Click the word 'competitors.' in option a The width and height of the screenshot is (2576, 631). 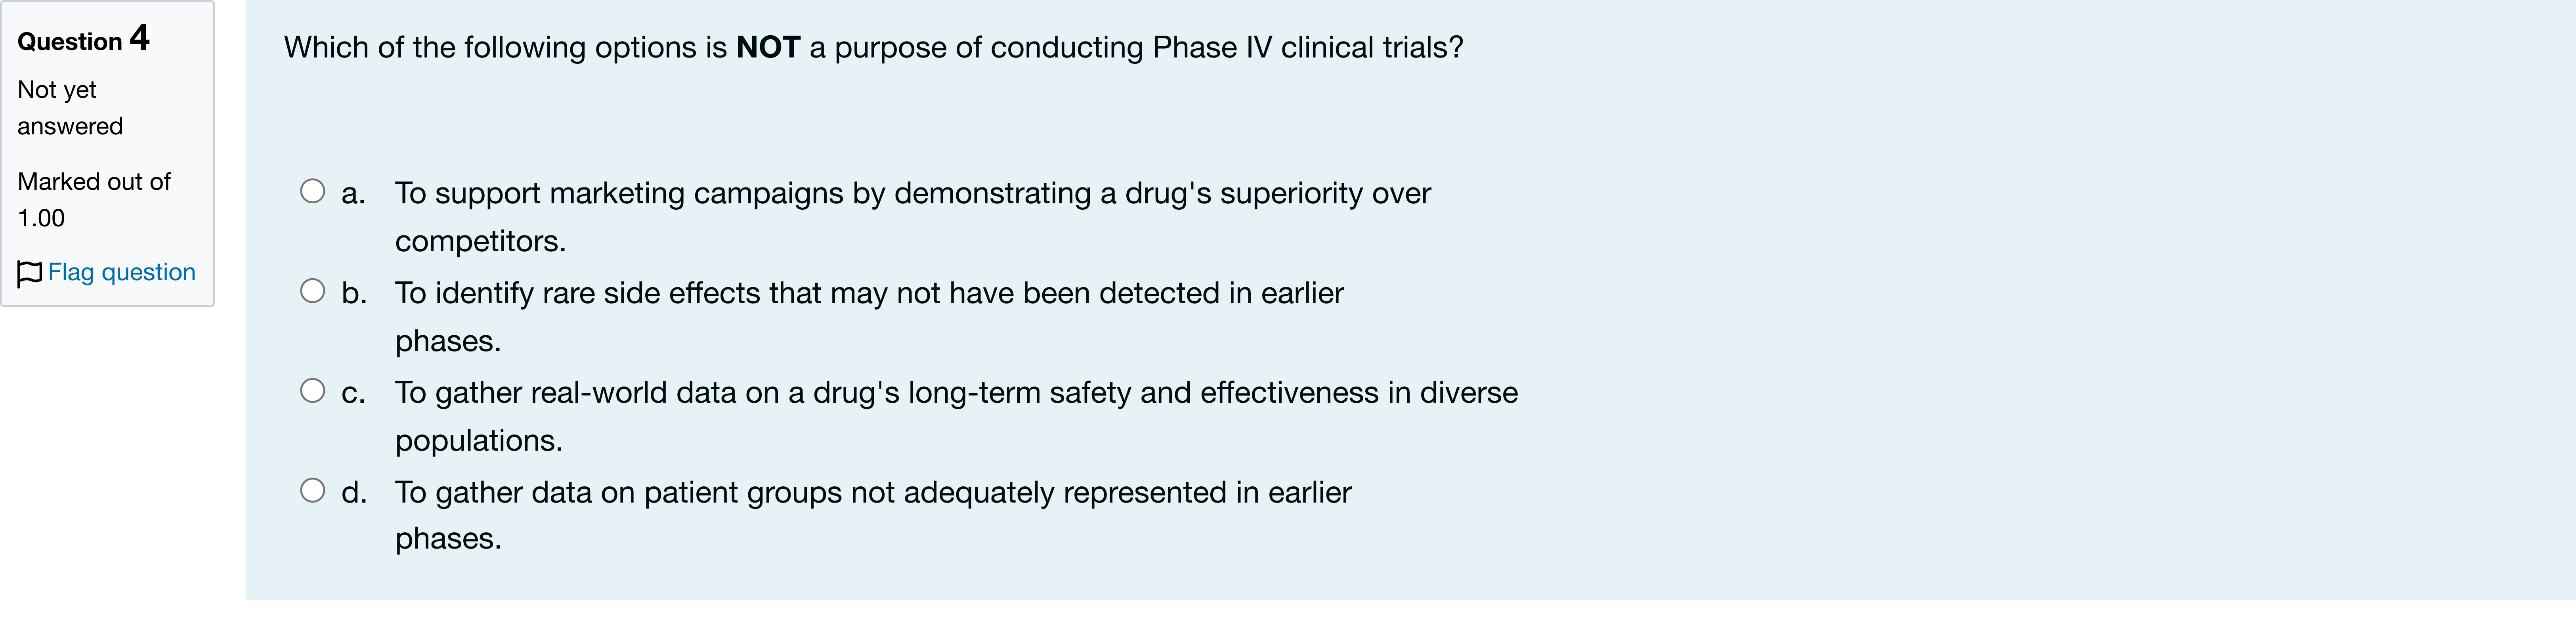coord(480,241)
